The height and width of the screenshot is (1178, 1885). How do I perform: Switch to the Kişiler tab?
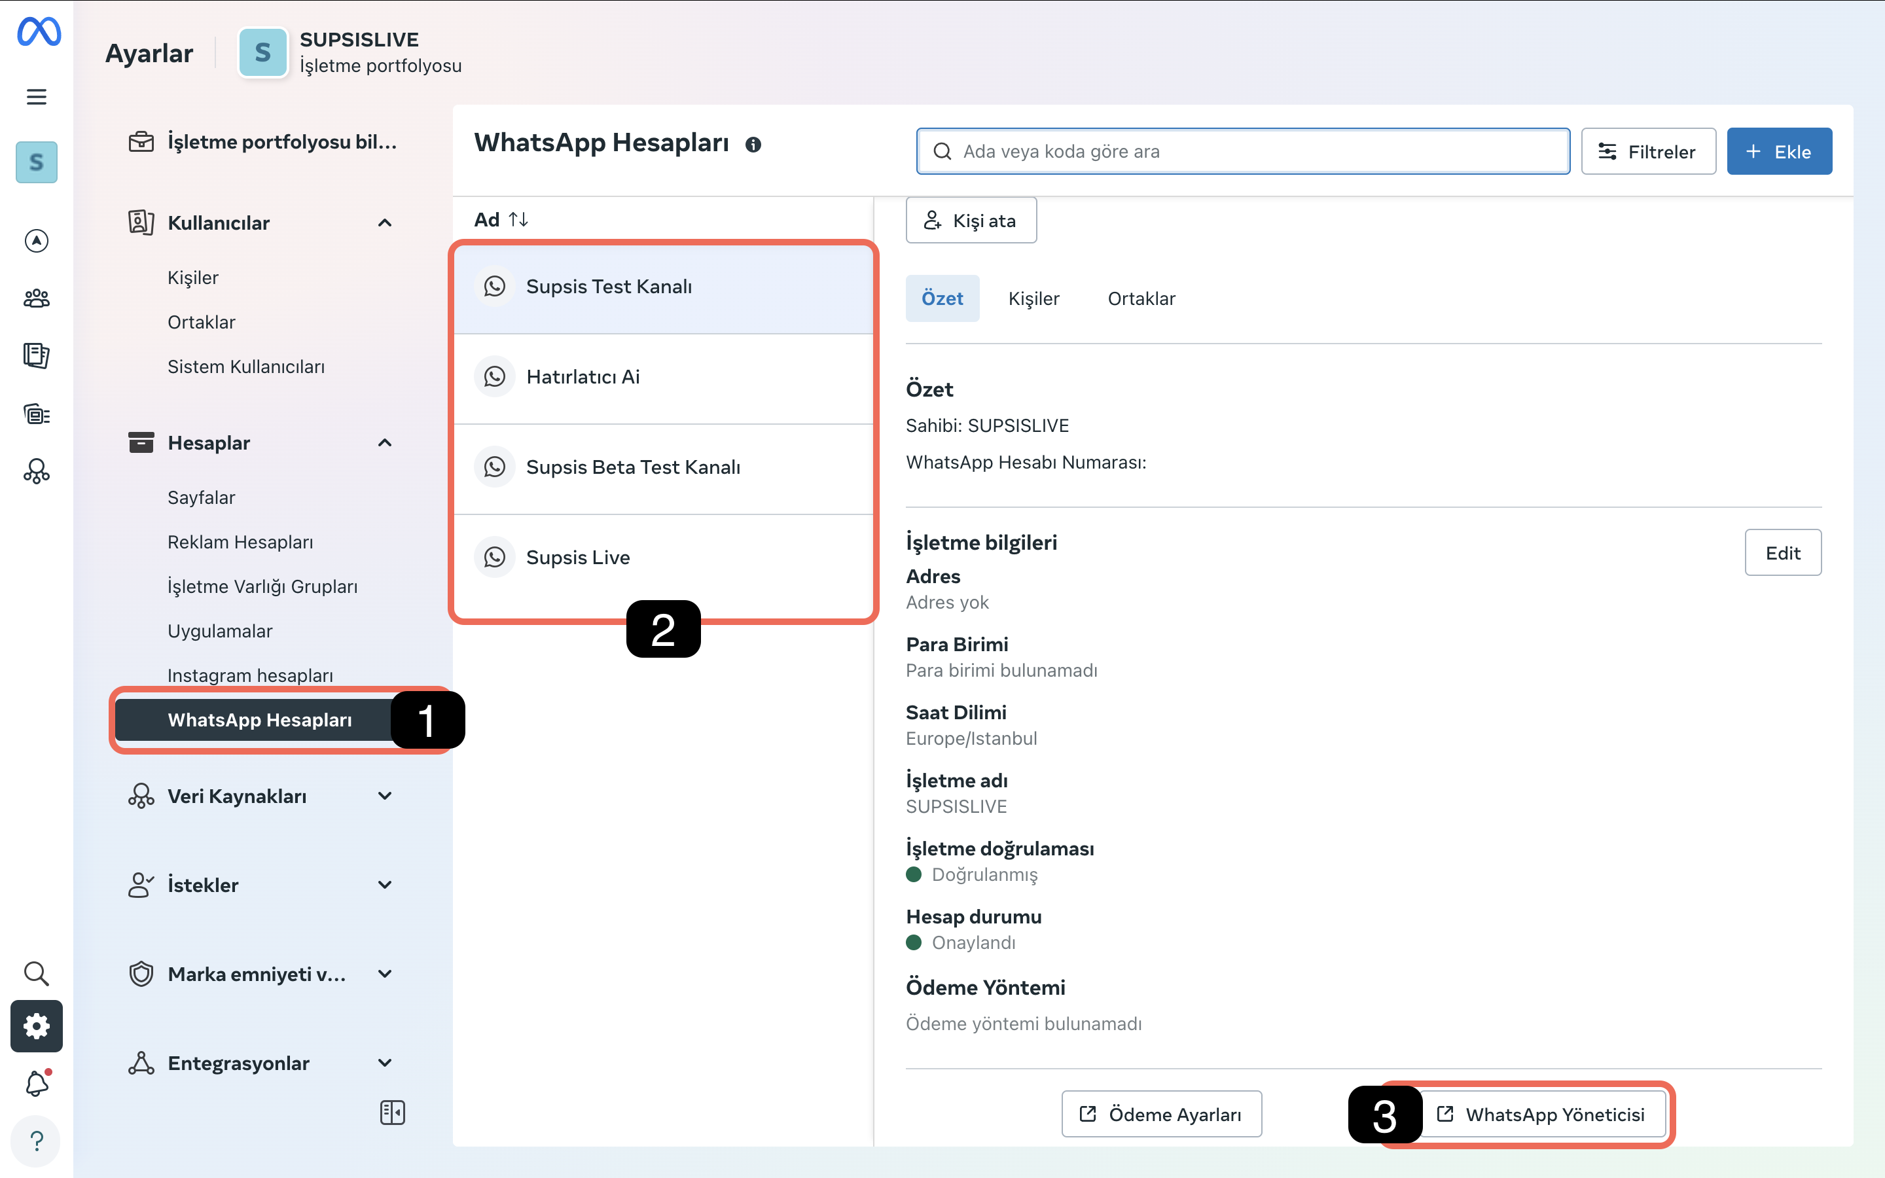[1033, 298]
